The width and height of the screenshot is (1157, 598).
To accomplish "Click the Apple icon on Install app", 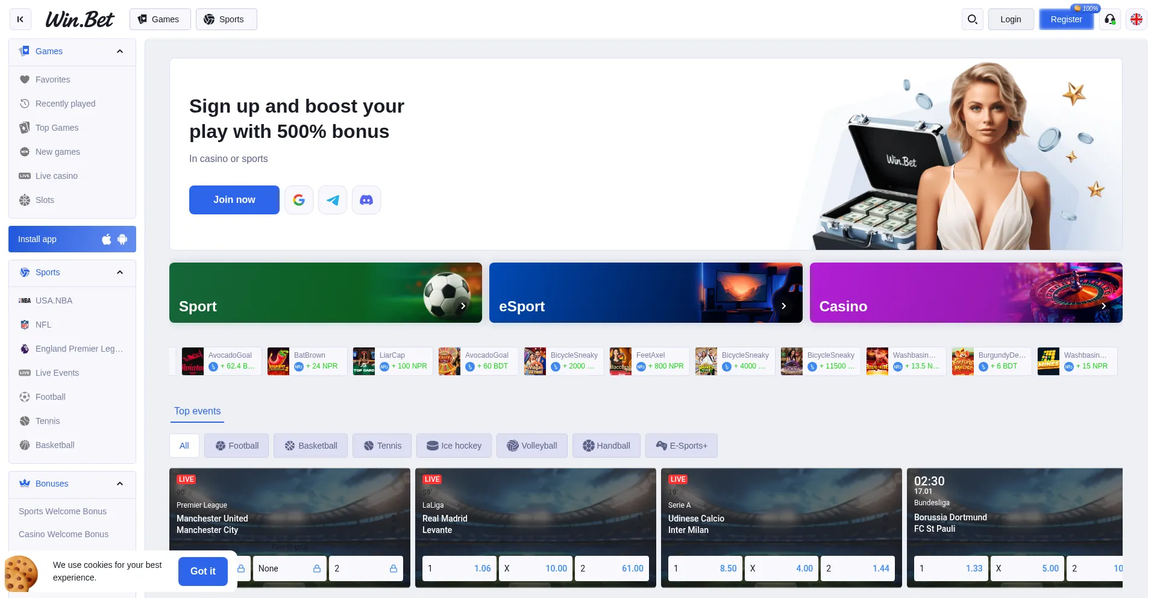I will point(107,239).
